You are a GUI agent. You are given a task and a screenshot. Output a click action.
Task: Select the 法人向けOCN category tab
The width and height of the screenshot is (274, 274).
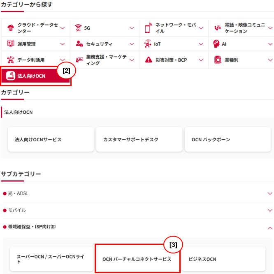click(35, 76)
